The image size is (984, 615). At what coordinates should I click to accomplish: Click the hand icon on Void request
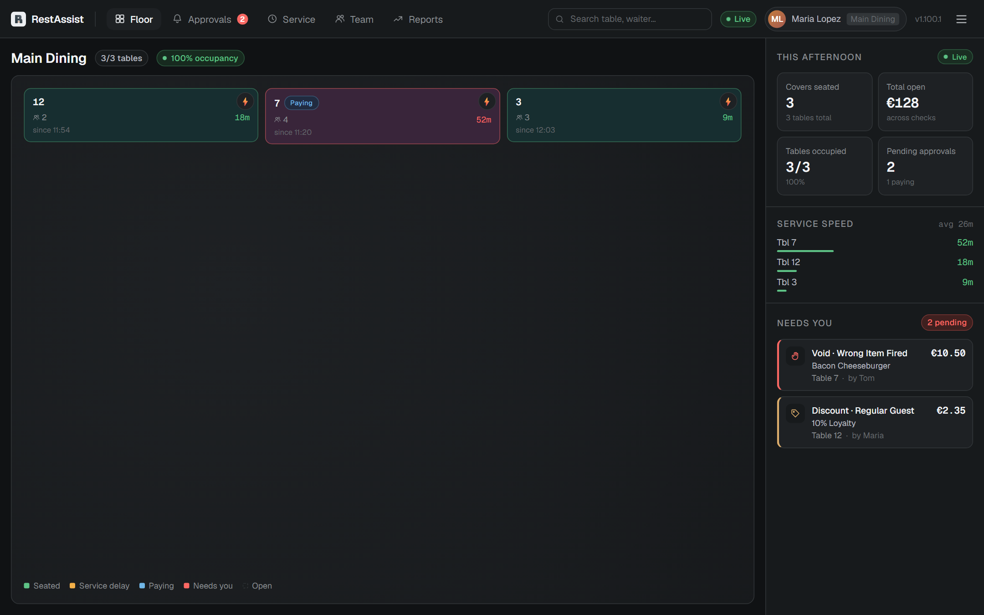[x=795, y=356]
